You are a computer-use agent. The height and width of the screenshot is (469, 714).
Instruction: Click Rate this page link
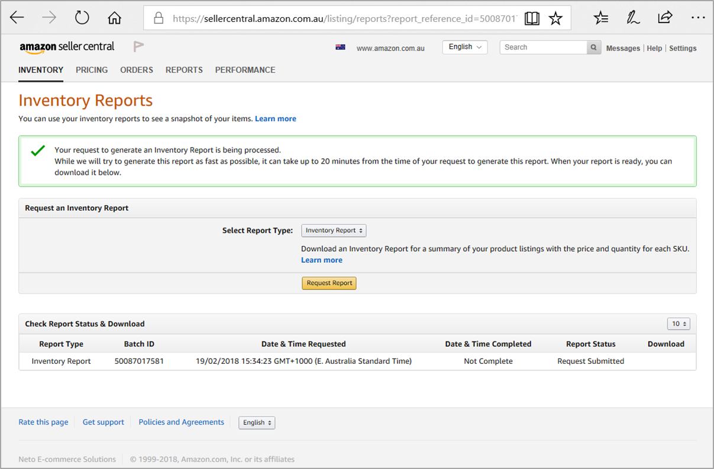point(43,422)
